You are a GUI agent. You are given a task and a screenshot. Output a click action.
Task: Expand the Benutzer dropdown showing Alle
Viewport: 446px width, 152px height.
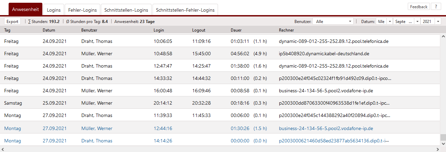[x=351, y=21]
